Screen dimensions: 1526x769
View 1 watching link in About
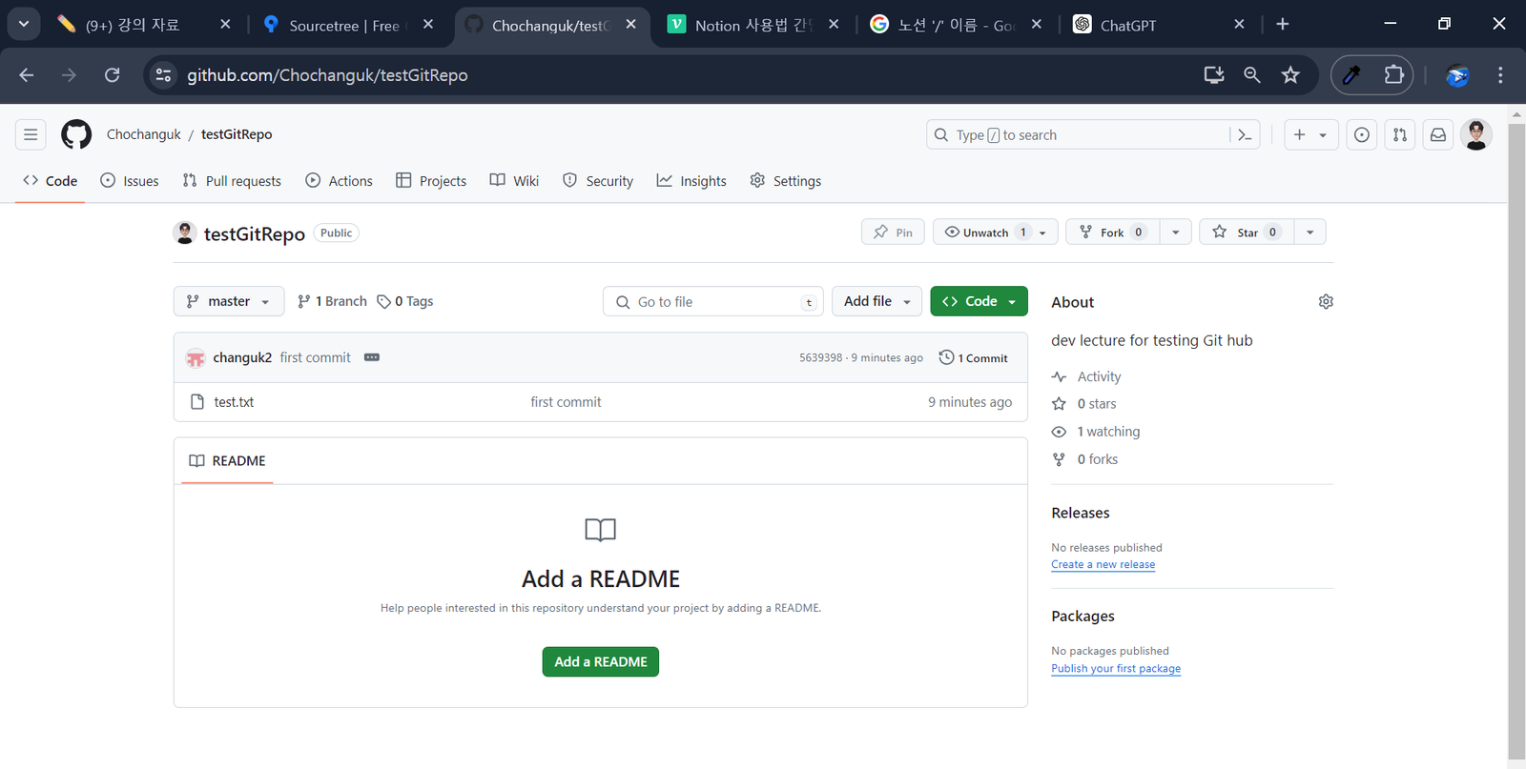1108,432
